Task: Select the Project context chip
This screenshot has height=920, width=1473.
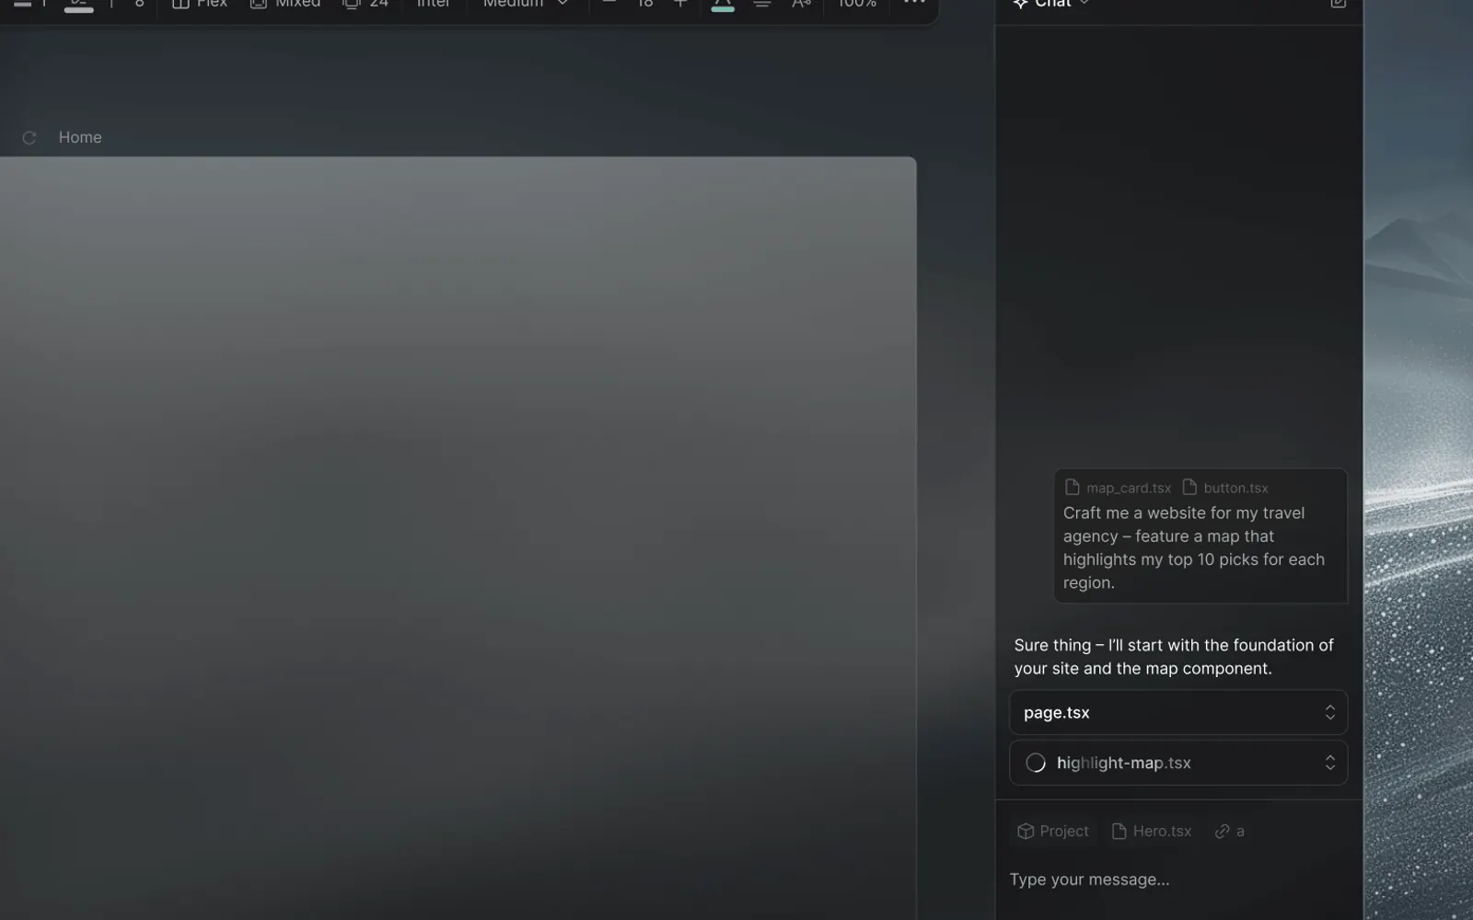Action: click(1053, 832)
